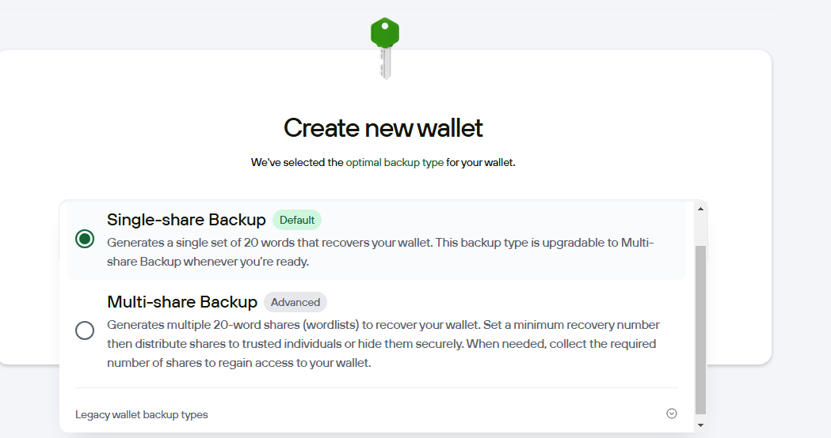Viewport: 831px width, 438px height.
Task: Click the backup list scrollbar thumb
Action: 700,330
